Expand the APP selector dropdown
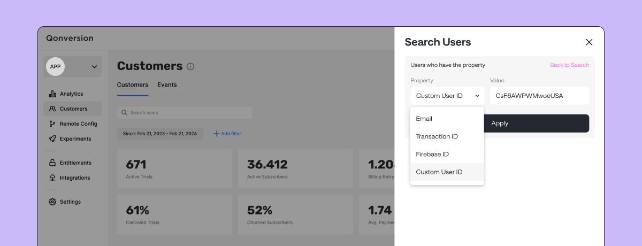 tap(94, 67)
